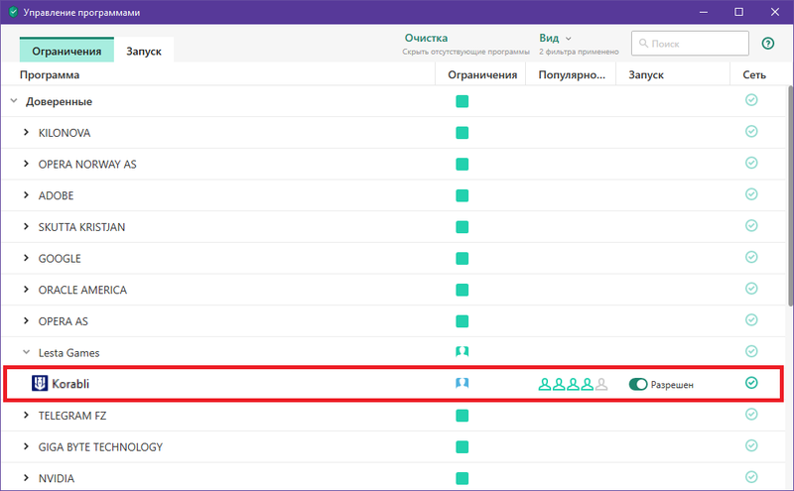Expand the ORACLE AMERICA group
The width and height of the screenshot is (794, 491).
pos(26,289)
